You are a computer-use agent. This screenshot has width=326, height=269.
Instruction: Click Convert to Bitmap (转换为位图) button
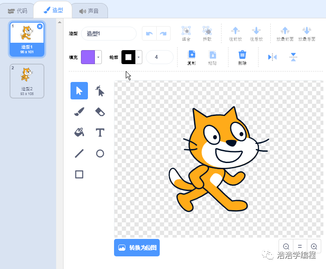pos(137,248)
